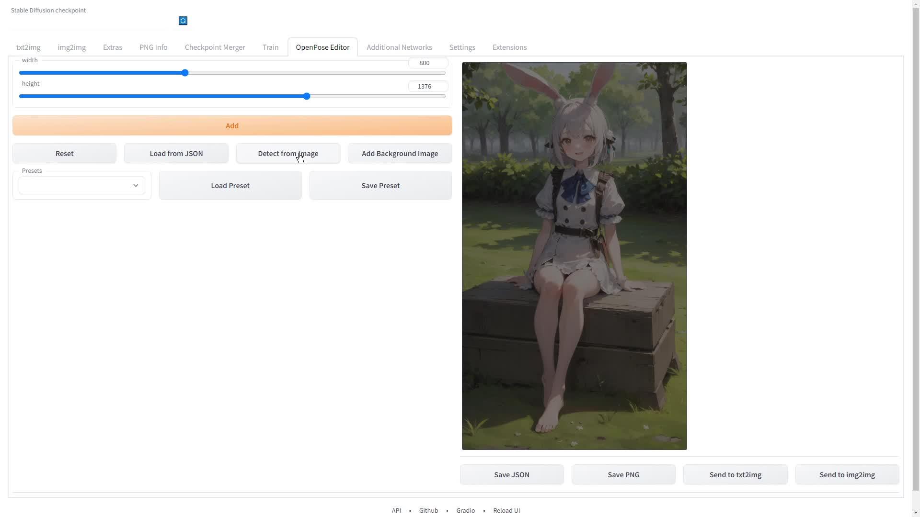Reset the OpenPose editor

(x=64, y=153)
